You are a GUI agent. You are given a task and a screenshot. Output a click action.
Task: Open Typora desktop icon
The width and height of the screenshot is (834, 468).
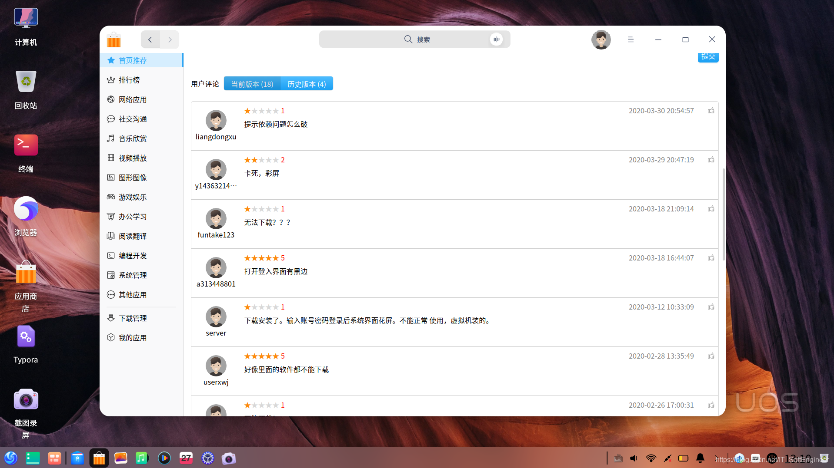point(26,344)
